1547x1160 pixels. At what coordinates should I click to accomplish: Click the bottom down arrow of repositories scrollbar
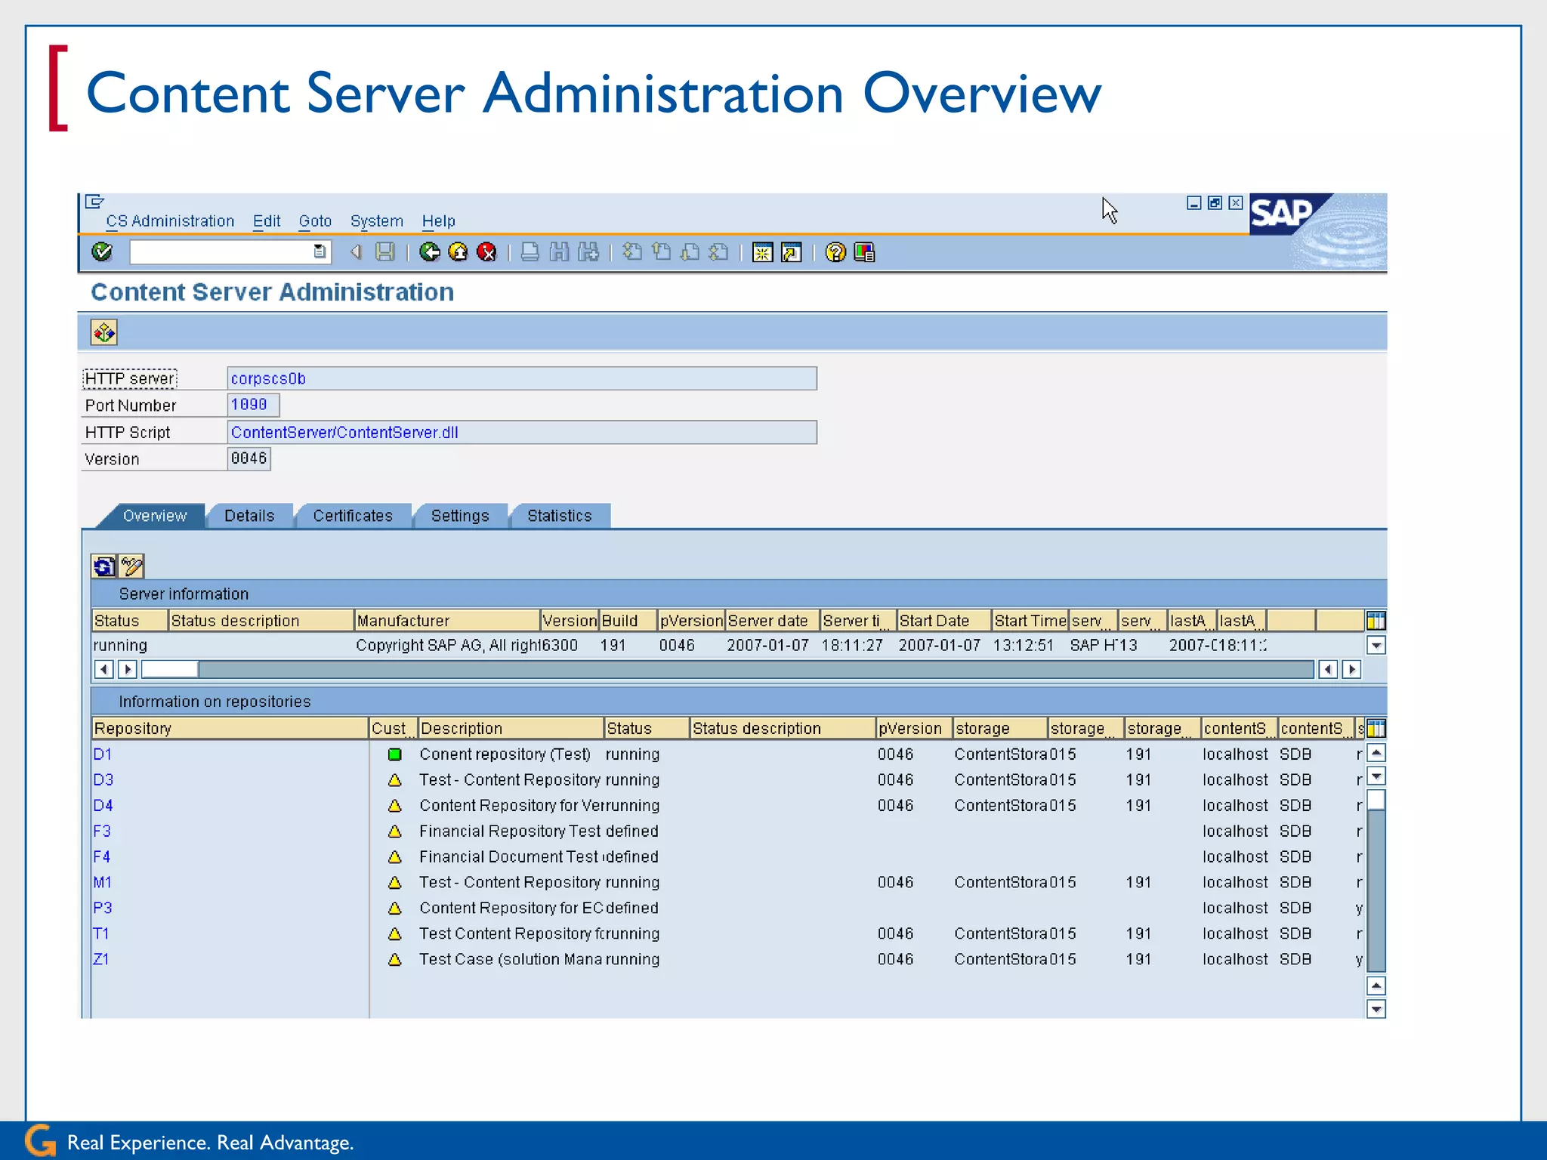click(1376, 1009)
